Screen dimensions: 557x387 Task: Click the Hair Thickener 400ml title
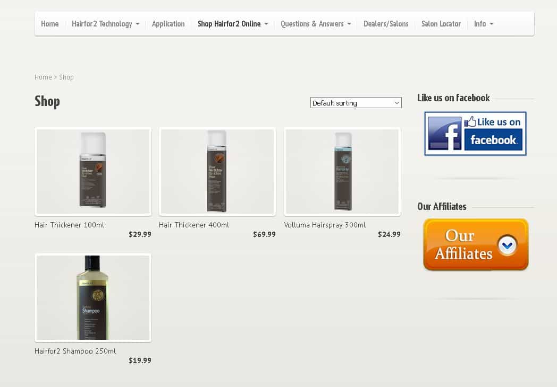point(194,225)
